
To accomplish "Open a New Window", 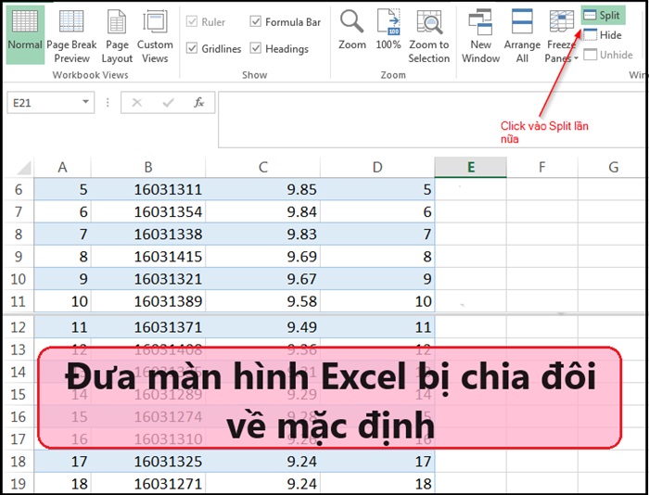I will 480,36.
